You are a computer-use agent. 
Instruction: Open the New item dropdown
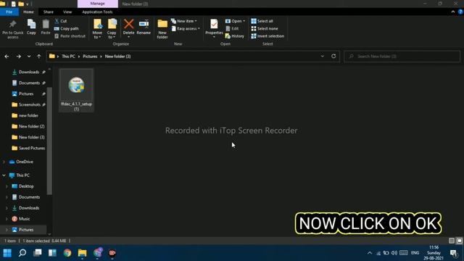pos(183,21)
